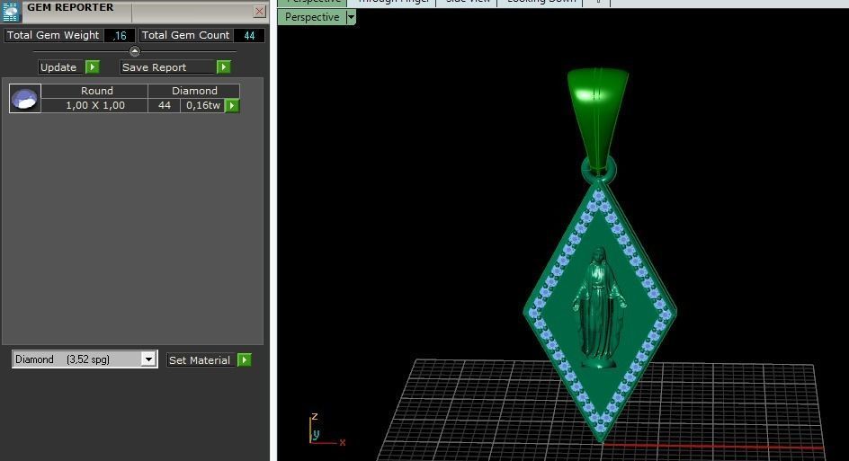
Task: Click the Save Report button label
Action: click(167, 67)
